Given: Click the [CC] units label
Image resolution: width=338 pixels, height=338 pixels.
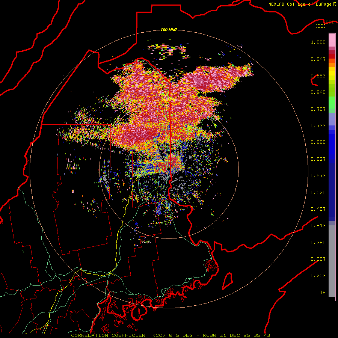Looking at the screenshot, I should pos(320,26).
